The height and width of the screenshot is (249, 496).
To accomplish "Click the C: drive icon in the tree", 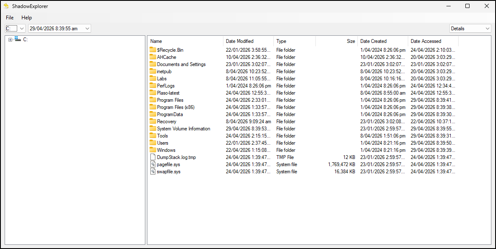I will click(18, 39).
